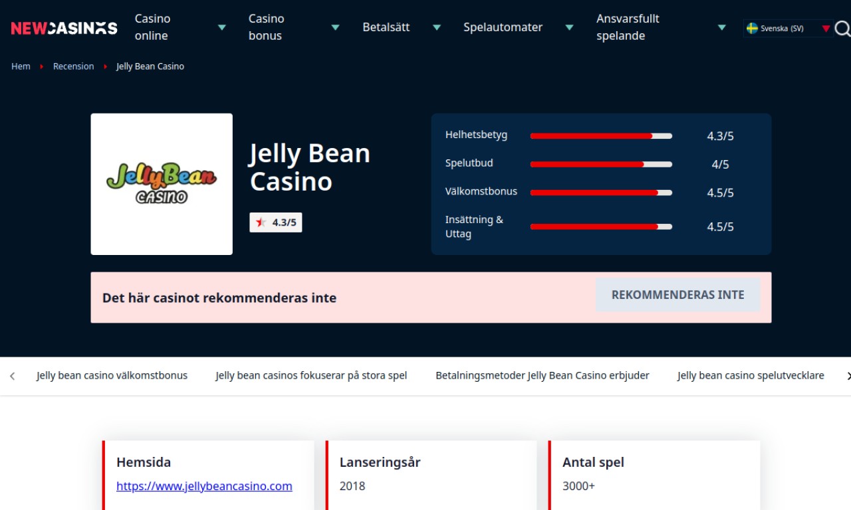Click the Helhetsbetyg score 4.3/5

(x=720, y=136)
